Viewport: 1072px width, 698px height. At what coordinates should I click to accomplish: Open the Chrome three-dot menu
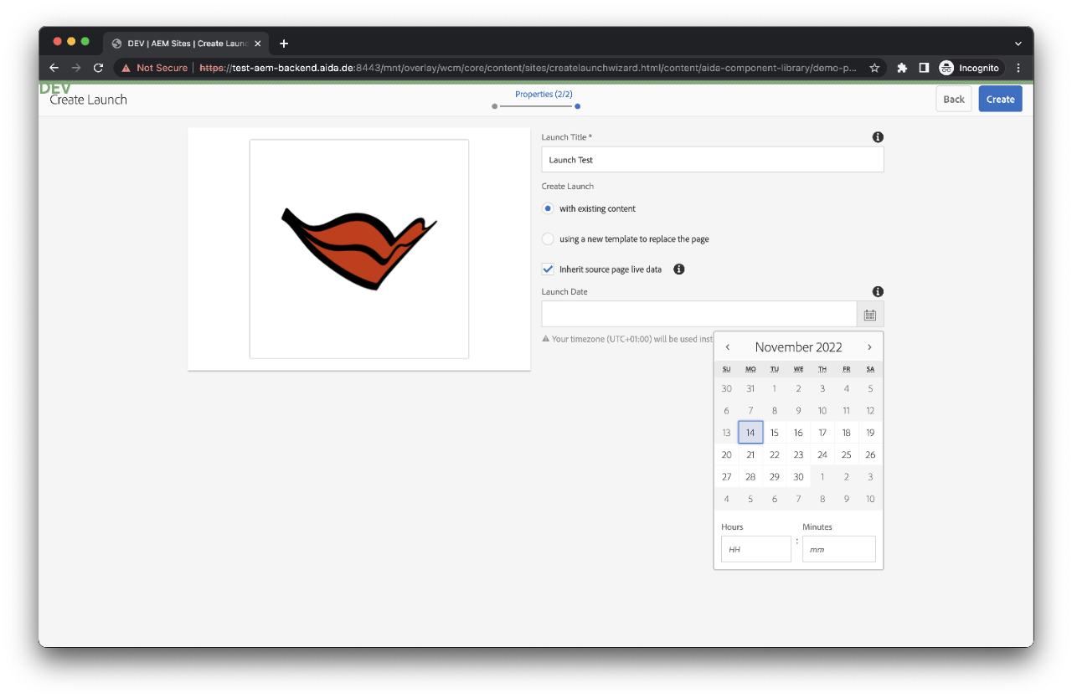click(1018, 68)
